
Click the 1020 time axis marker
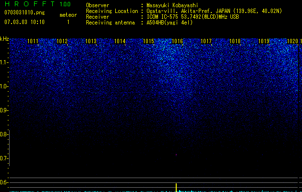(x=292, y=41)
